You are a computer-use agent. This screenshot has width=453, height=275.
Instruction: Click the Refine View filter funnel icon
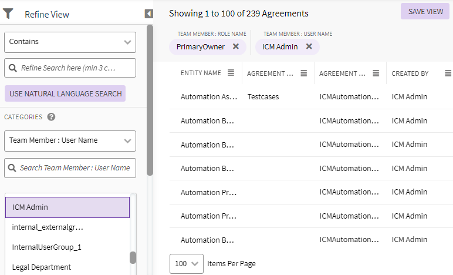coord(8,14)
